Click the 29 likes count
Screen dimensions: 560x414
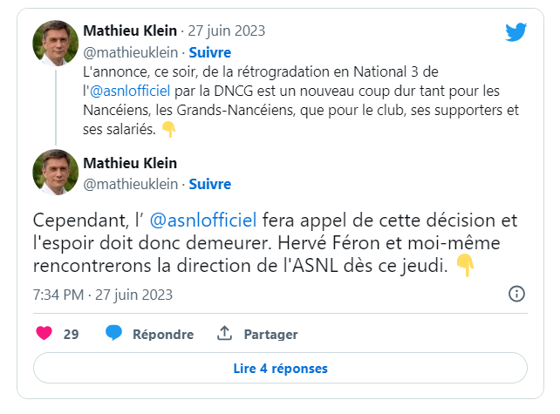coord(72,335)
